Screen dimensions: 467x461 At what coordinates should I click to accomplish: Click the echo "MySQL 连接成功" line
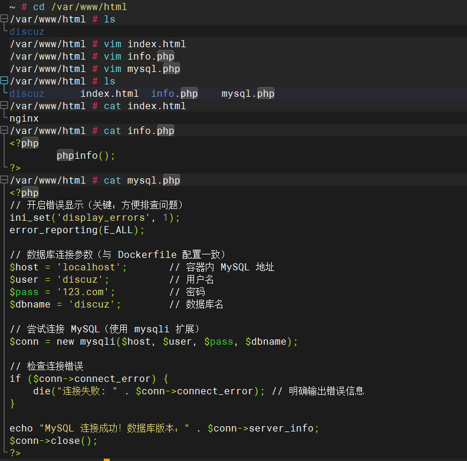164,428
